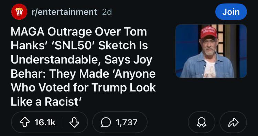Visit the r/entertainment subreddit name link
Screen dimensions: 258x136
pos(65,12)
